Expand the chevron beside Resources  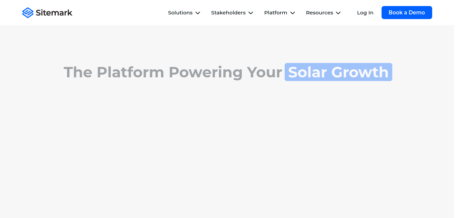click(338, 13)
